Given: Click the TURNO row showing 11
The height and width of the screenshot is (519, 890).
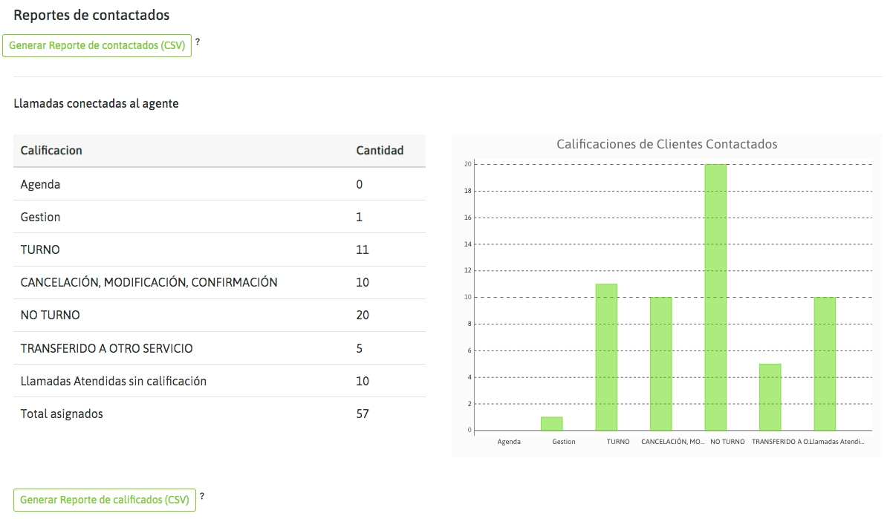Looking at the screenshot, I should pos(219,249).
